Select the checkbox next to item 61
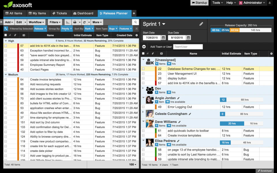This screenshot has height=173, width=277. coord(143,131)
